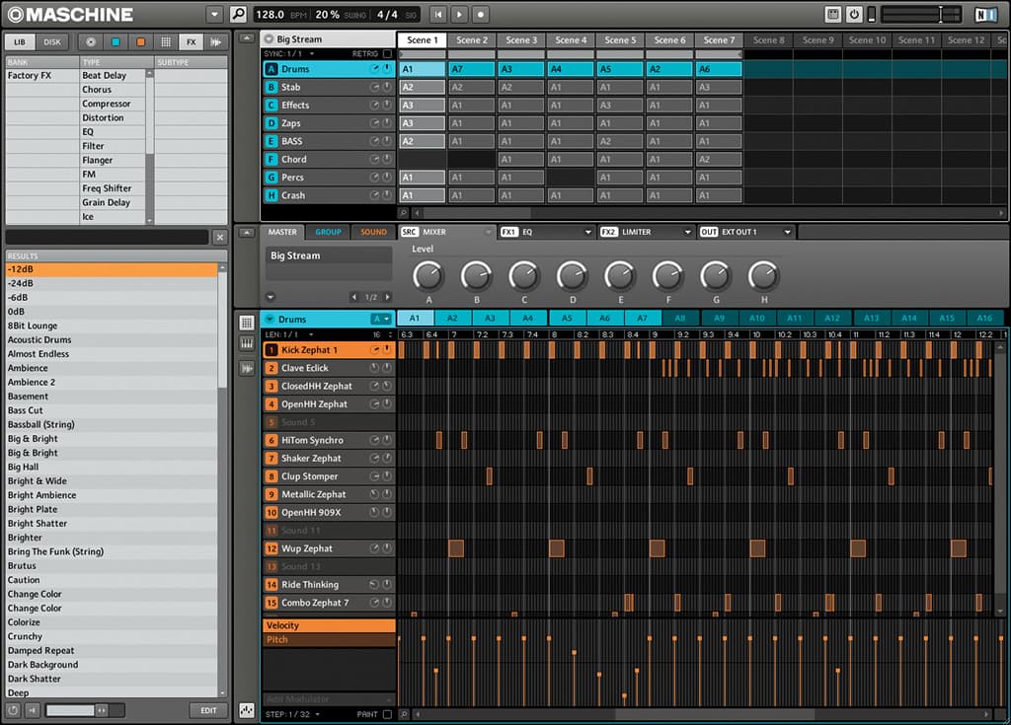Viewport: 1011px width, 725px height.
Task: Click the EDIT button in browser footer
Action: click(208, 710)
